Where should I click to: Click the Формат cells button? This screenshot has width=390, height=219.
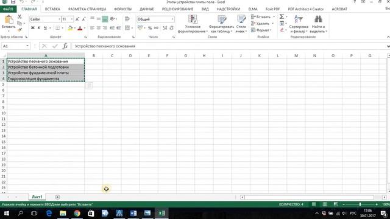pyautogui.click(x=261, y=30)
